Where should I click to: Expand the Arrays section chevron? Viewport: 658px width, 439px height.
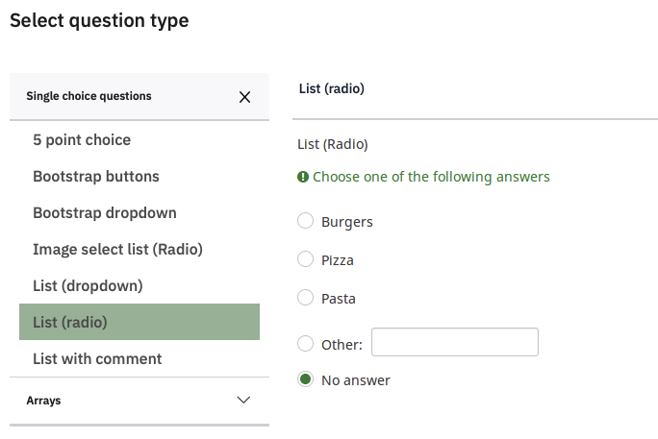[x=244, y=401]
